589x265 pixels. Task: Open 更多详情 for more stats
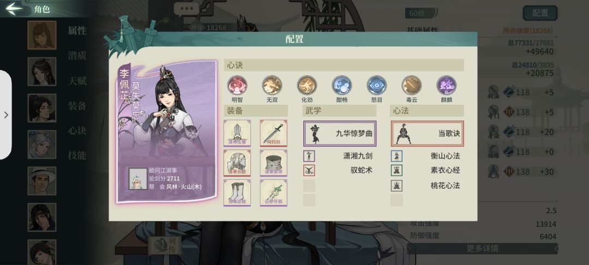(x=482, y=249)
